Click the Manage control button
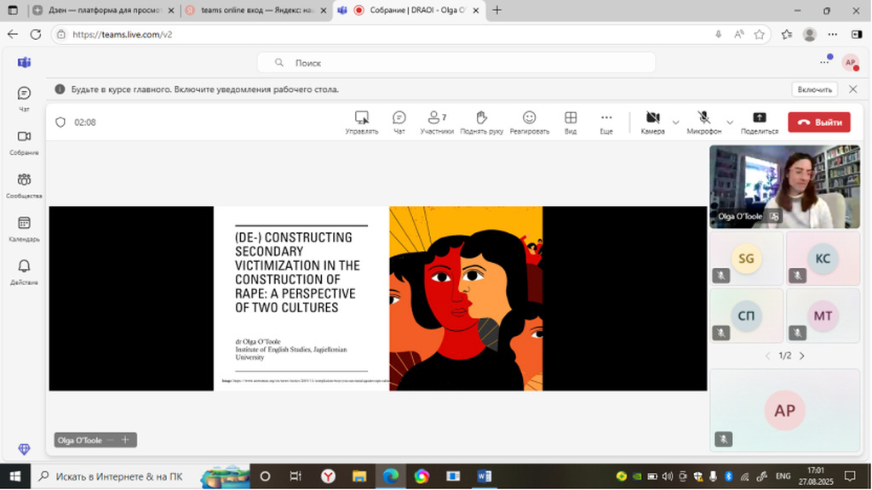This screenshot has height=490, width=872. coord(361,122)
